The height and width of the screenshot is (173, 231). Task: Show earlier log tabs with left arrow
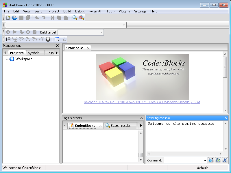[x=65, y=125]
